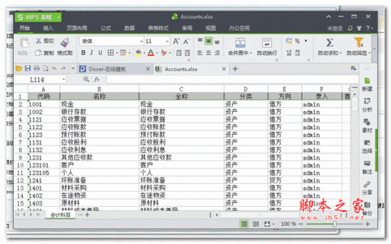Decrease font size with small A
This screenshot has width=391, height=244.
186,42
